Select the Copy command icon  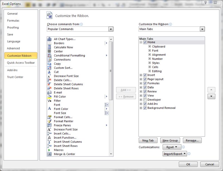50,64
